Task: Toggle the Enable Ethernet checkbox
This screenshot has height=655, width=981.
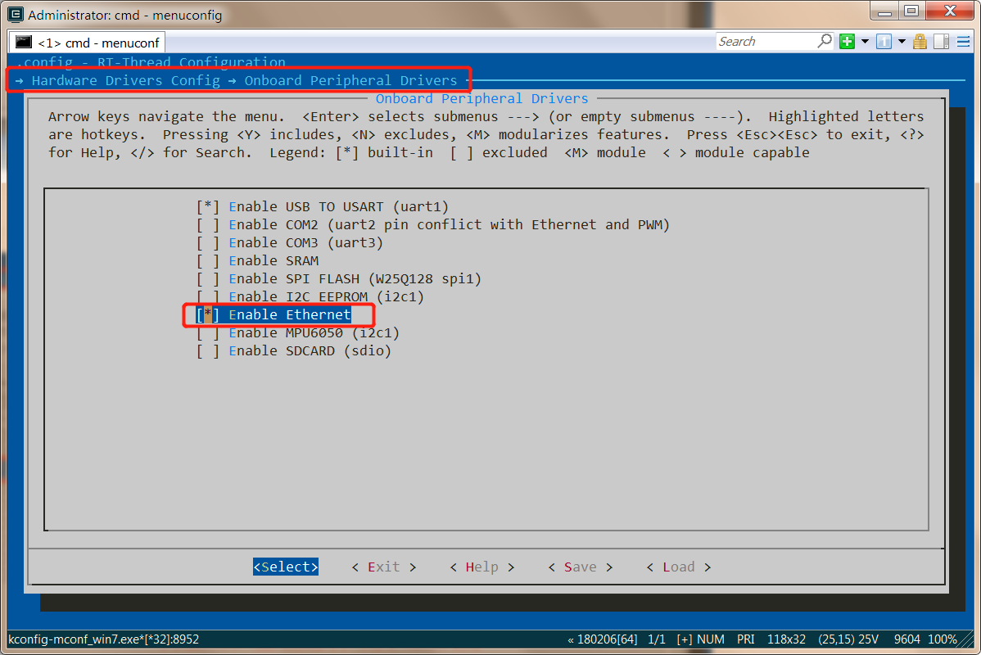Action: [x=208, y=314]
